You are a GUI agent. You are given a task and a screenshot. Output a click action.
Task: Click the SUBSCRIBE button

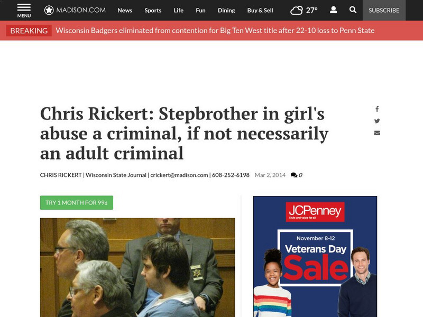(x=384, y=10)
